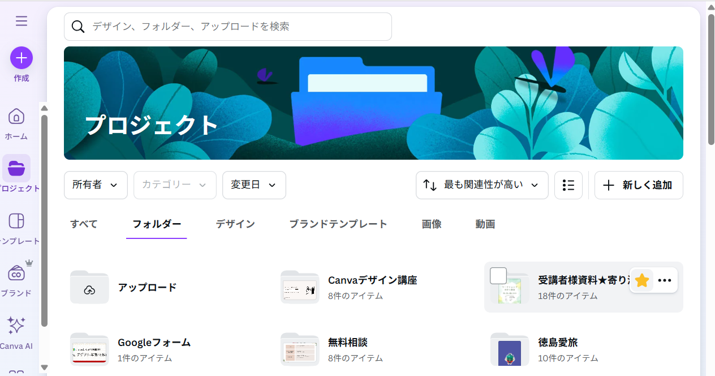Go to ホーム in the sidebar
This screenshot has height=376, width=715.
16,117
